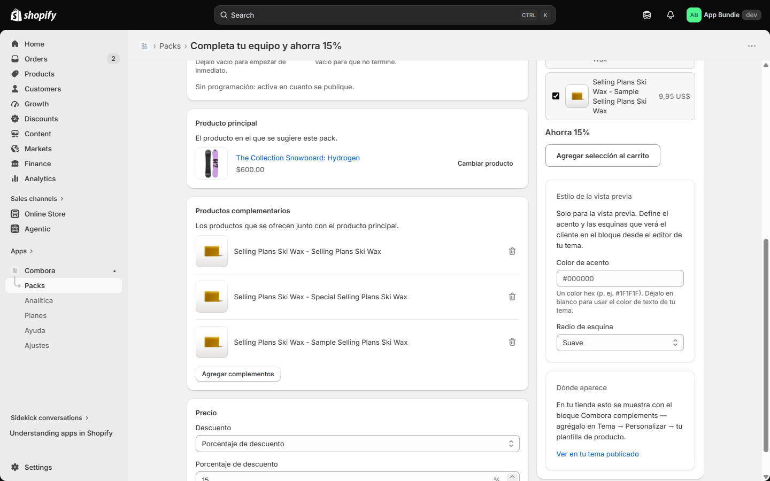Delete Sample Selling Plans Ski Wax row
The image size is (770, 481).
512,342
